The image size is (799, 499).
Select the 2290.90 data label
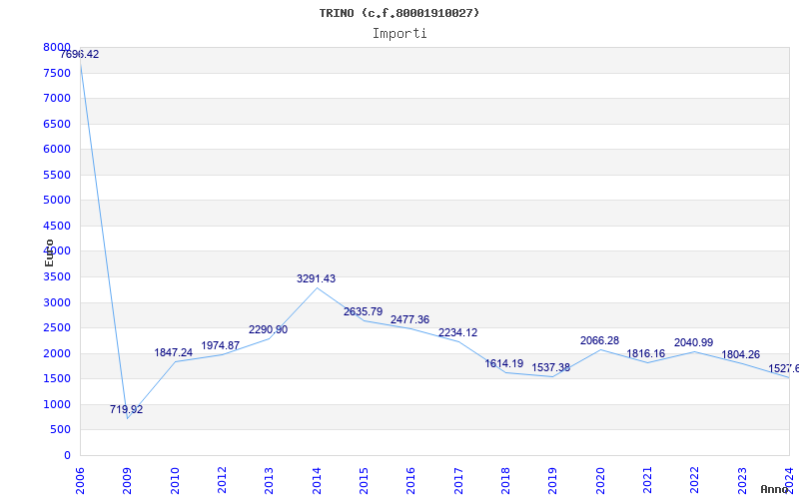[268, 330]
